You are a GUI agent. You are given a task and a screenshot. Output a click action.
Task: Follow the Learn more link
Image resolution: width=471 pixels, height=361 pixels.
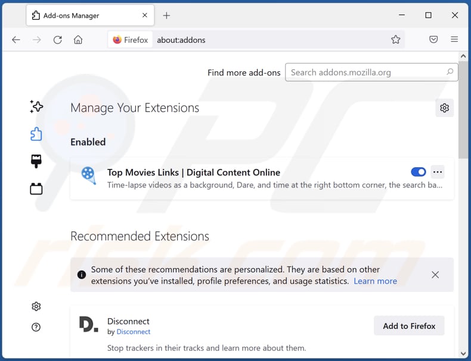click(375, 281)
